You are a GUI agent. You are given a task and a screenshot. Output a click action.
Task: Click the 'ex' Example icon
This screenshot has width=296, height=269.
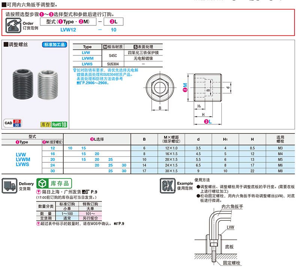pos(167,186)
